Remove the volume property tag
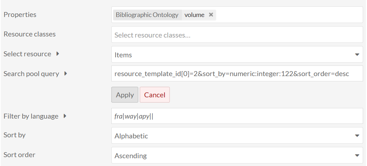 click(x=211, y=15)
